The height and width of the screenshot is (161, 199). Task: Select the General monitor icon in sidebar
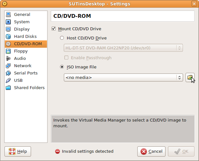(8, 15)
